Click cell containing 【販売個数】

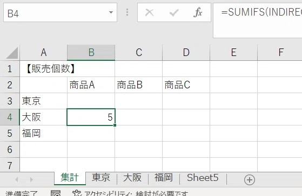coord(44,69)
